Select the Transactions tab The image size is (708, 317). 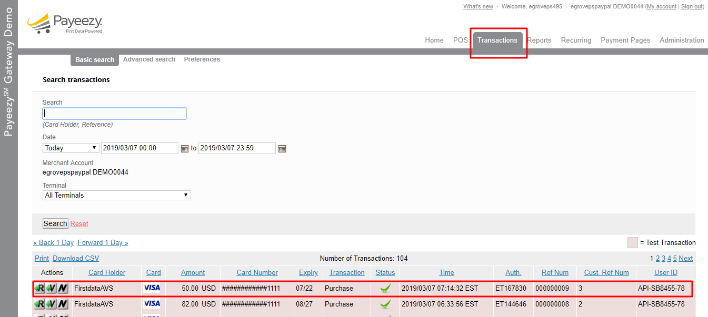point(497,40)
